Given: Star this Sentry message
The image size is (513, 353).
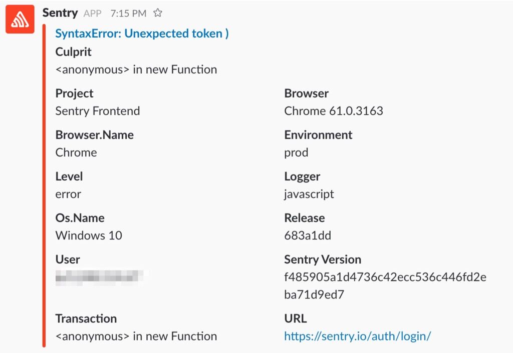Looking at the screenshot, I should [156, 14].
